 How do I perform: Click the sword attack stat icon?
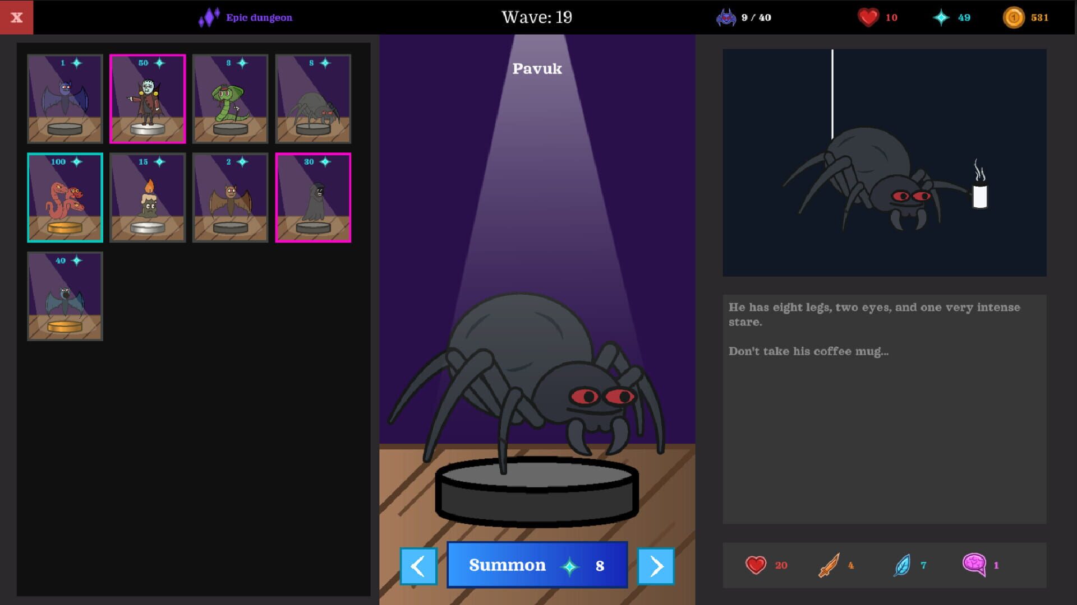[829, 565]
